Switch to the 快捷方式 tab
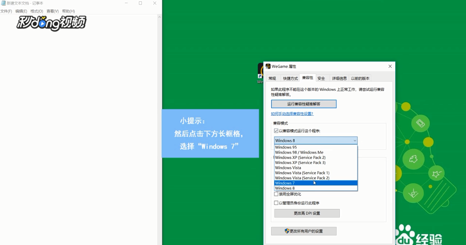Screen dimensions: 466x245 [290, 78]
